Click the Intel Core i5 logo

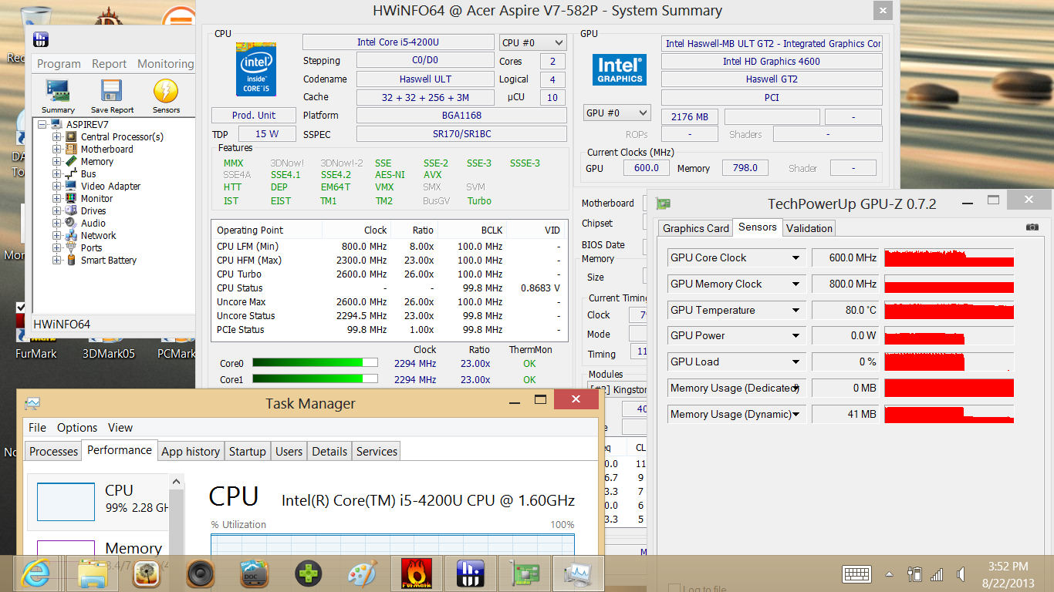[x=256, y=69]
